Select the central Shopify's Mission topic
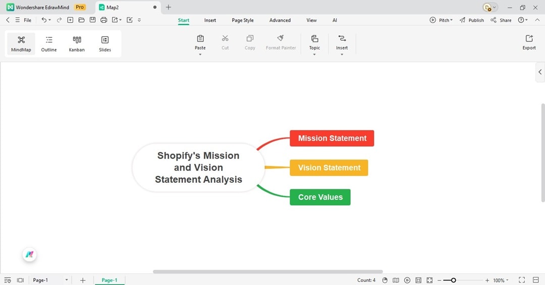The width and height of the screenshot is (545, 285). click(x=198, y=168)
